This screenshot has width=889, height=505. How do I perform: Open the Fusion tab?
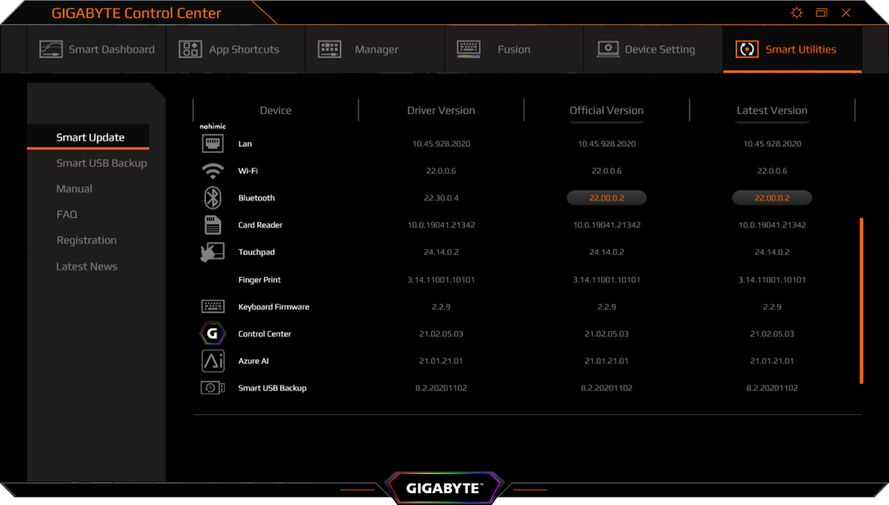tap(514, 50)
